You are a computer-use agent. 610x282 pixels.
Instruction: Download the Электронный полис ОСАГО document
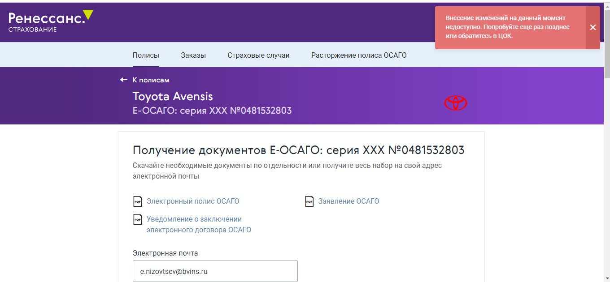click(x=193, y=201)
